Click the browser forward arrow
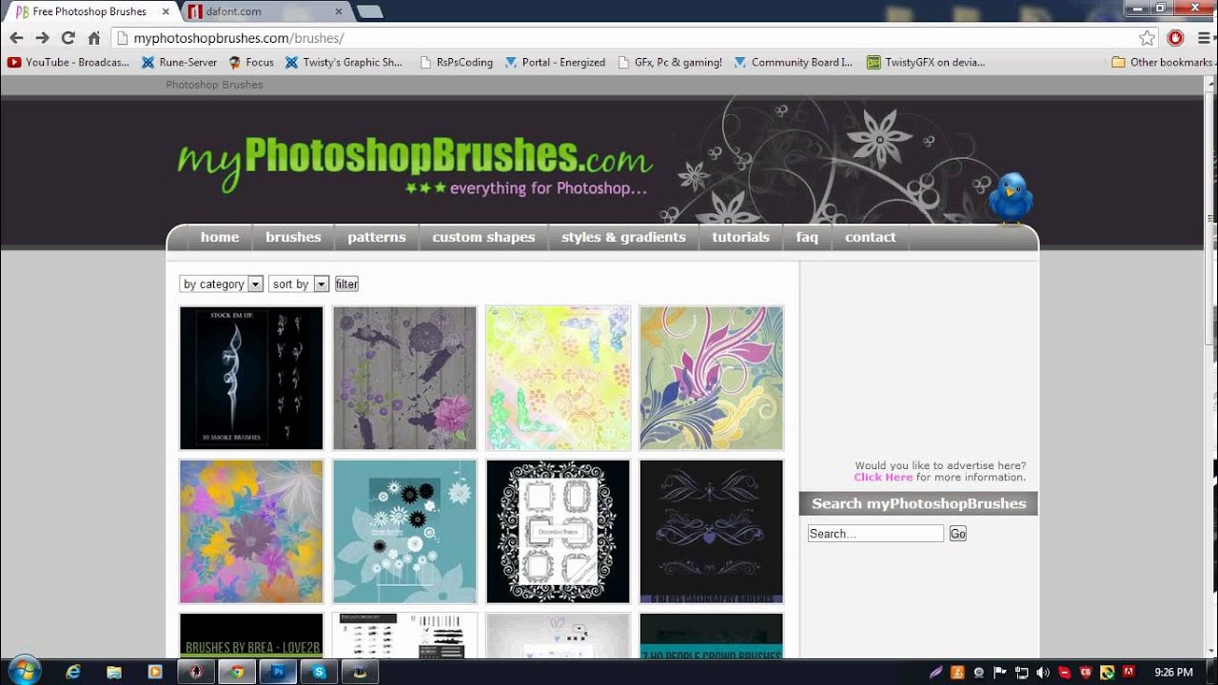The width and height of the screenshot is (1218, 685). click(42, 38)
